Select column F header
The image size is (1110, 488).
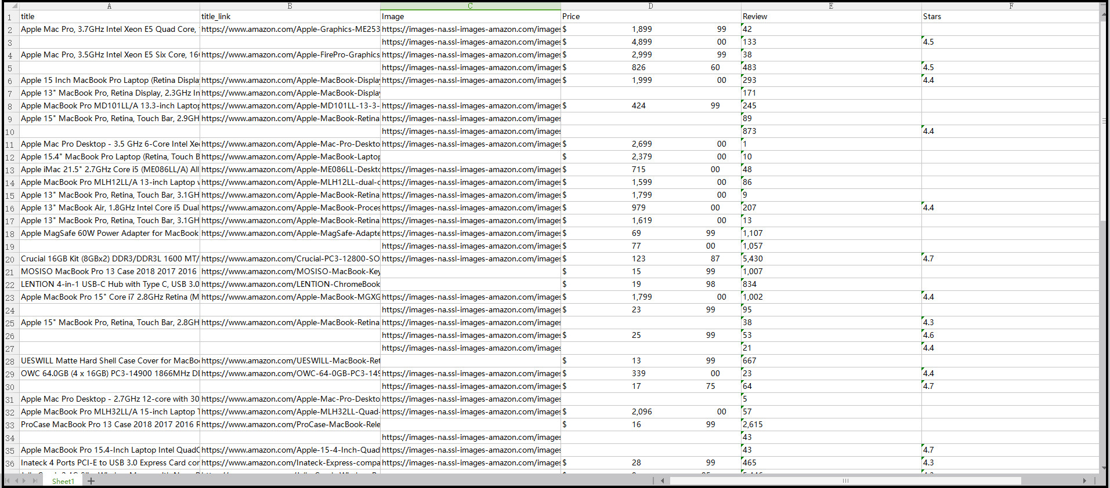1011,6
